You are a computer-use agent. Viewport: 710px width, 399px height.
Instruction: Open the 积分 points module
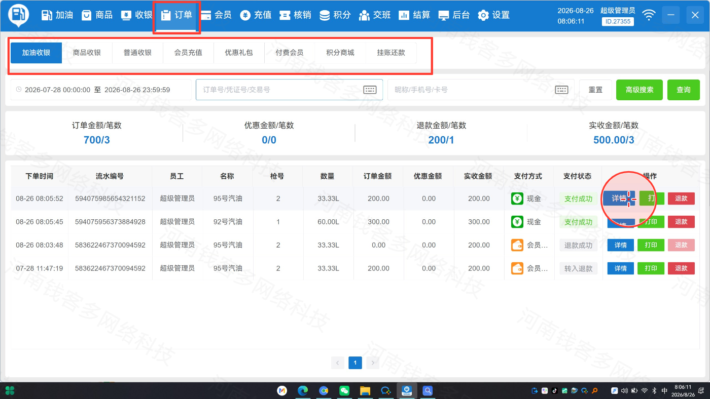335,15
